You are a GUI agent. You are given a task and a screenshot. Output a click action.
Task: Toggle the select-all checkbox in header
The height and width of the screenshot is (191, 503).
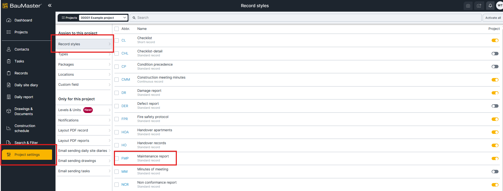point(117,29)
